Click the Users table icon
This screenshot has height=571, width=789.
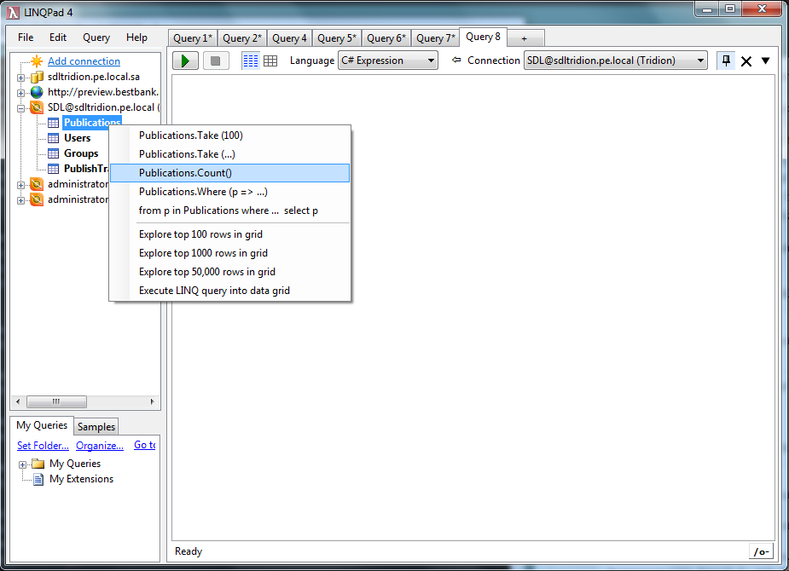(53, 138)
